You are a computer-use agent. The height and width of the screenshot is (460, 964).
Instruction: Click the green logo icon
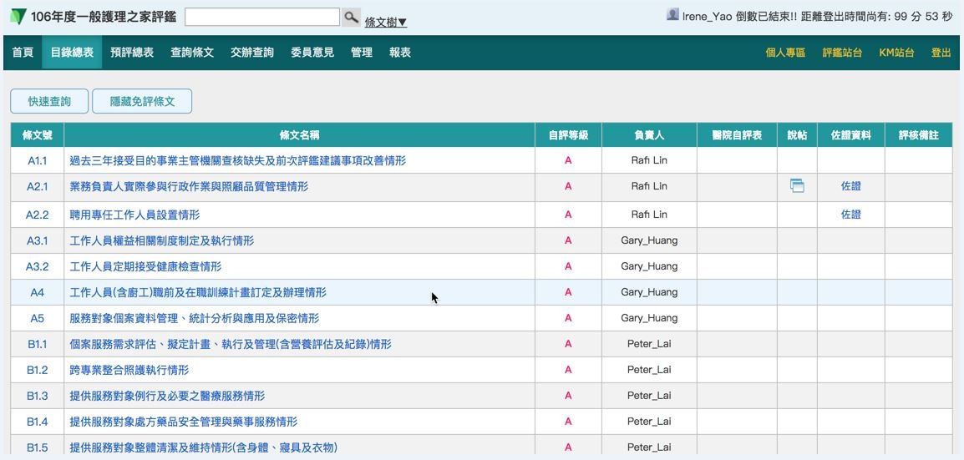pyautogui.click(x=18, y=17)
